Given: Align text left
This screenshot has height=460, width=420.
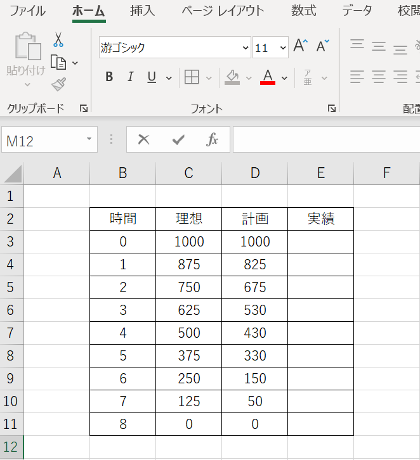Looking at the screenshot, I should pyautogui.click(x=357, y=77).
